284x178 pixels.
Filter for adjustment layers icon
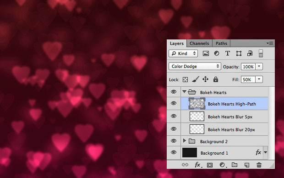click(x=217, y=53)
